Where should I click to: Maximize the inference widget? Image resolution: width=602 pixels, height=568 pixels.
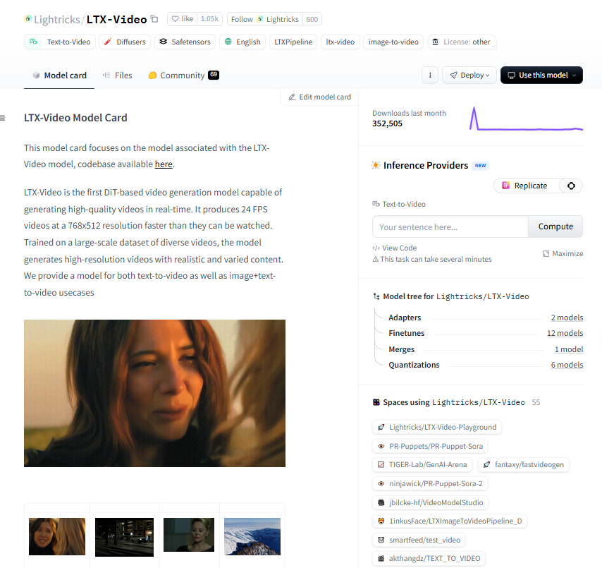(563, 253)
